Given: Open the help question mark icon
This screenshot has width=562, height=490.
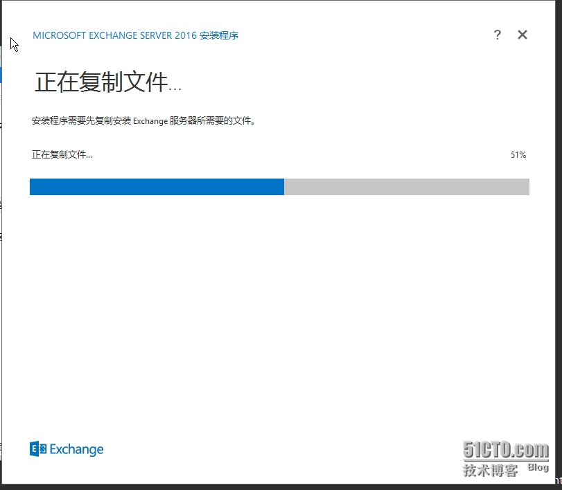Looking at the screenshot, I should pos(497,35).
